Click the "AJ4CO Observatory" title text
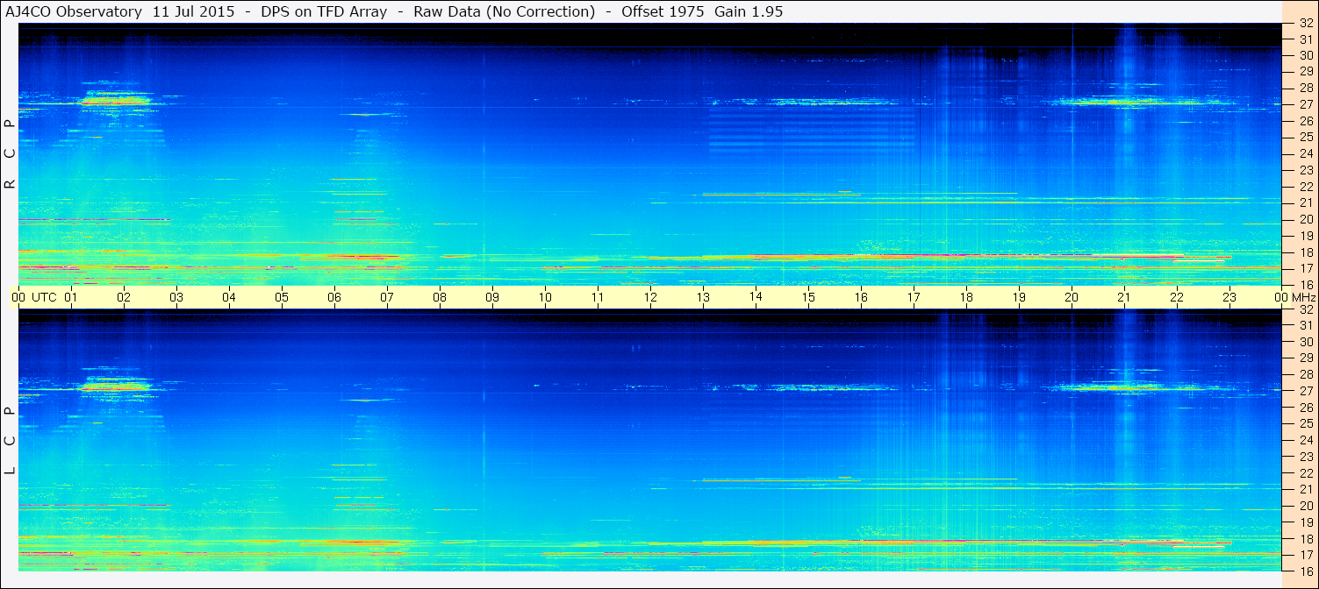1319x589 pixels. [74, 12]
